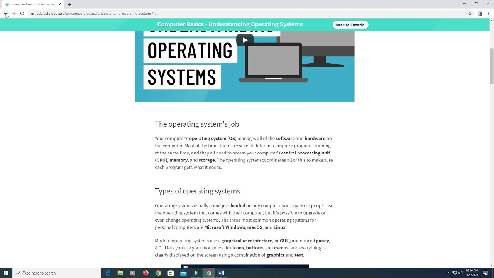Click the laptop illustration in the video thumbnail
494x278 pixels.
[x=273, y=63]
